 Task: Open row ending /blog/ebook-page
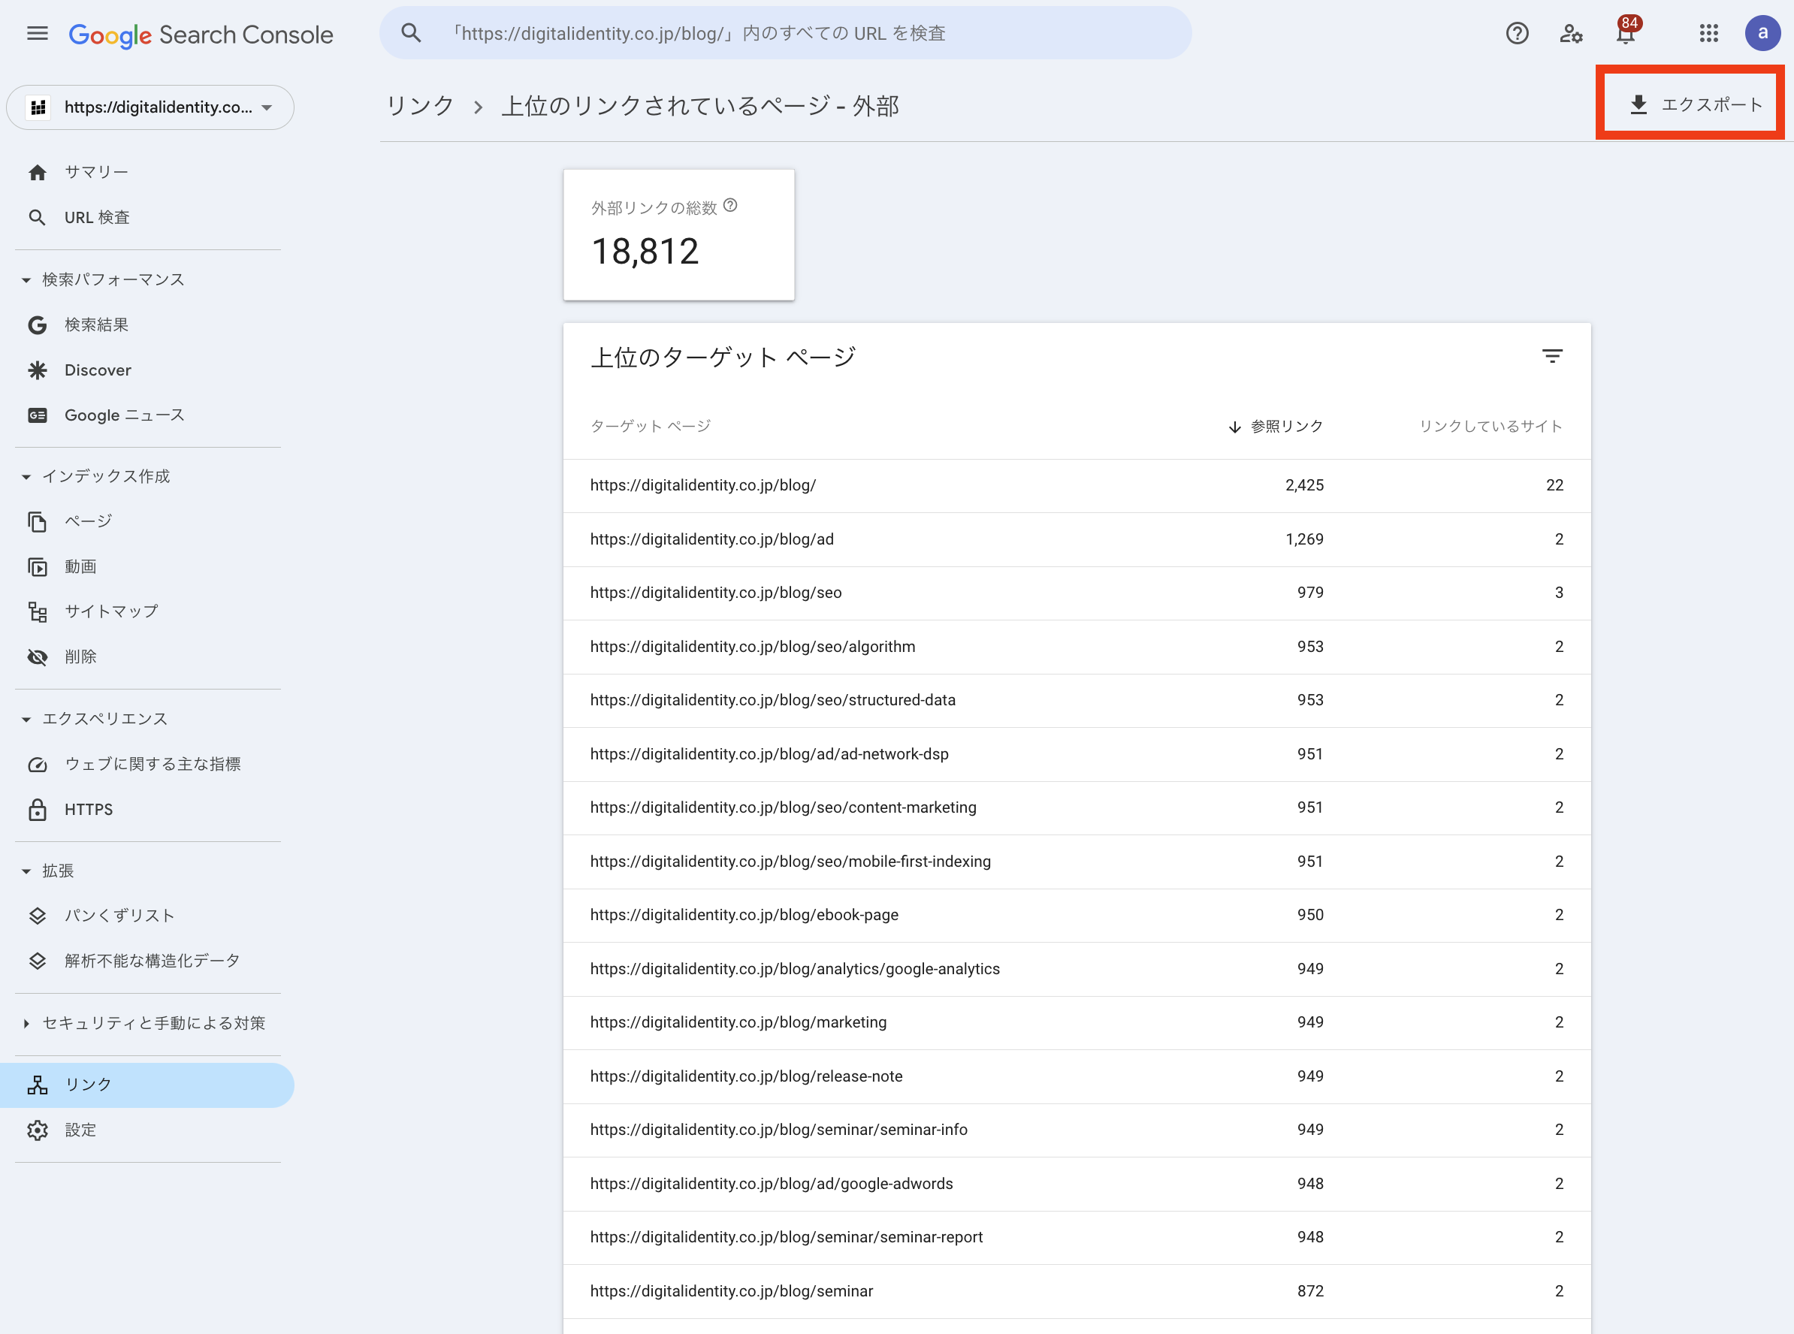point(1077,915)
